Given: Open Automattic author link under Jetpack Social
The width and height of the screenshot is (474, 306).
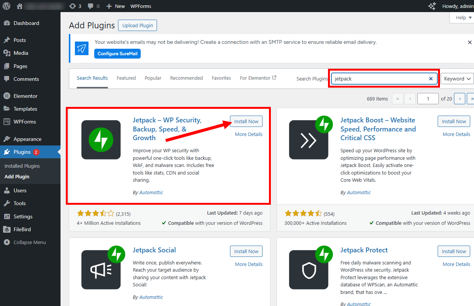Looking at the screenshot, I should [151, 297].
